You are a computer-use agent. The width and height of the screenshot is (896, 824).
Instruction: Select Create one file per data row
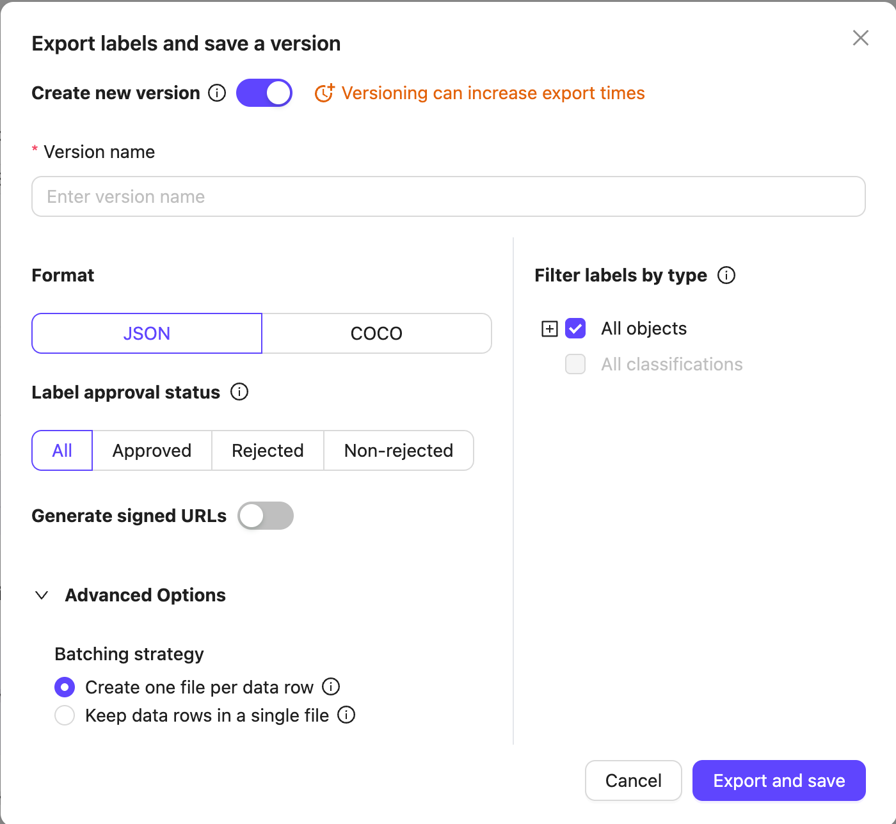point(65,687)
